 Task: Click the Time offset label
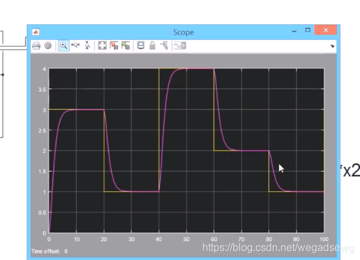pos(45,251)
